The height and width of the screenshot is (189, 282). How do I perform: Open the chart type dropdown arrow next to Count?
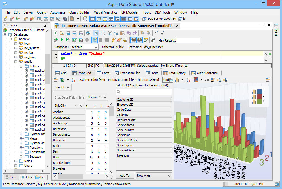coord(183,80)
